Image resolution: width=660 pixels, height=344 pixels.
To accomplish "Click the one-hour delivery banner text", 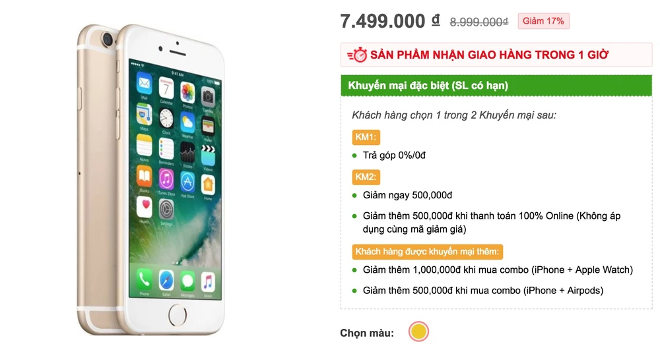I will coord(490,55).
